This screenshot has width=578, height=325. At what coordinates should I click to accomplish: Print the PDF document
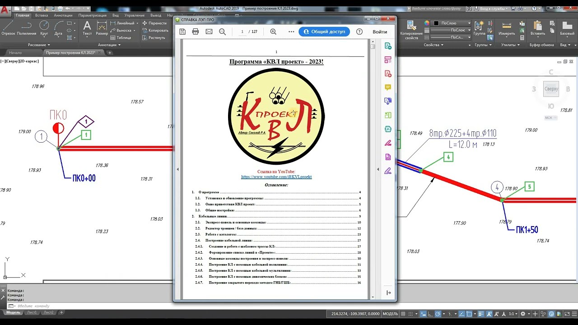[x=196, y=32]
